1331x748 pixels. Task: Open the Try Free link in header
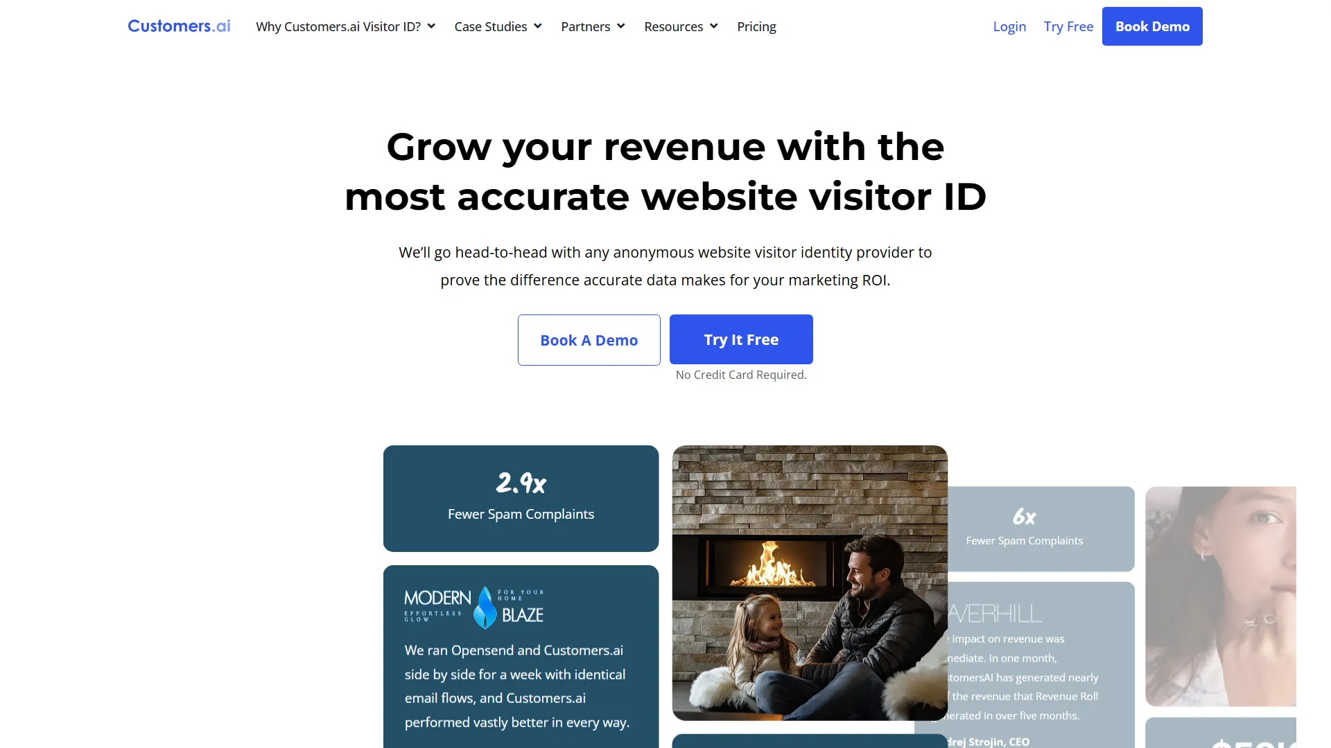click(x=1068, y=26)
